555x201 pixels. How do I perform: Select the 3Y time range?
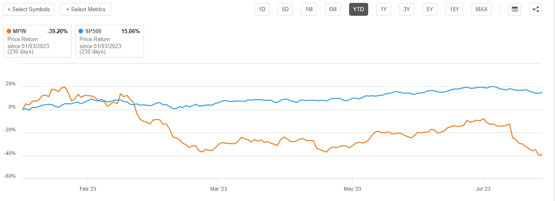point(406,9)
